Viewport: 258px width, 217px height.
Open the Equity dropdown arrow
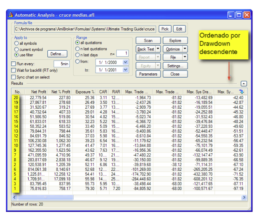[x=158, y=66]
